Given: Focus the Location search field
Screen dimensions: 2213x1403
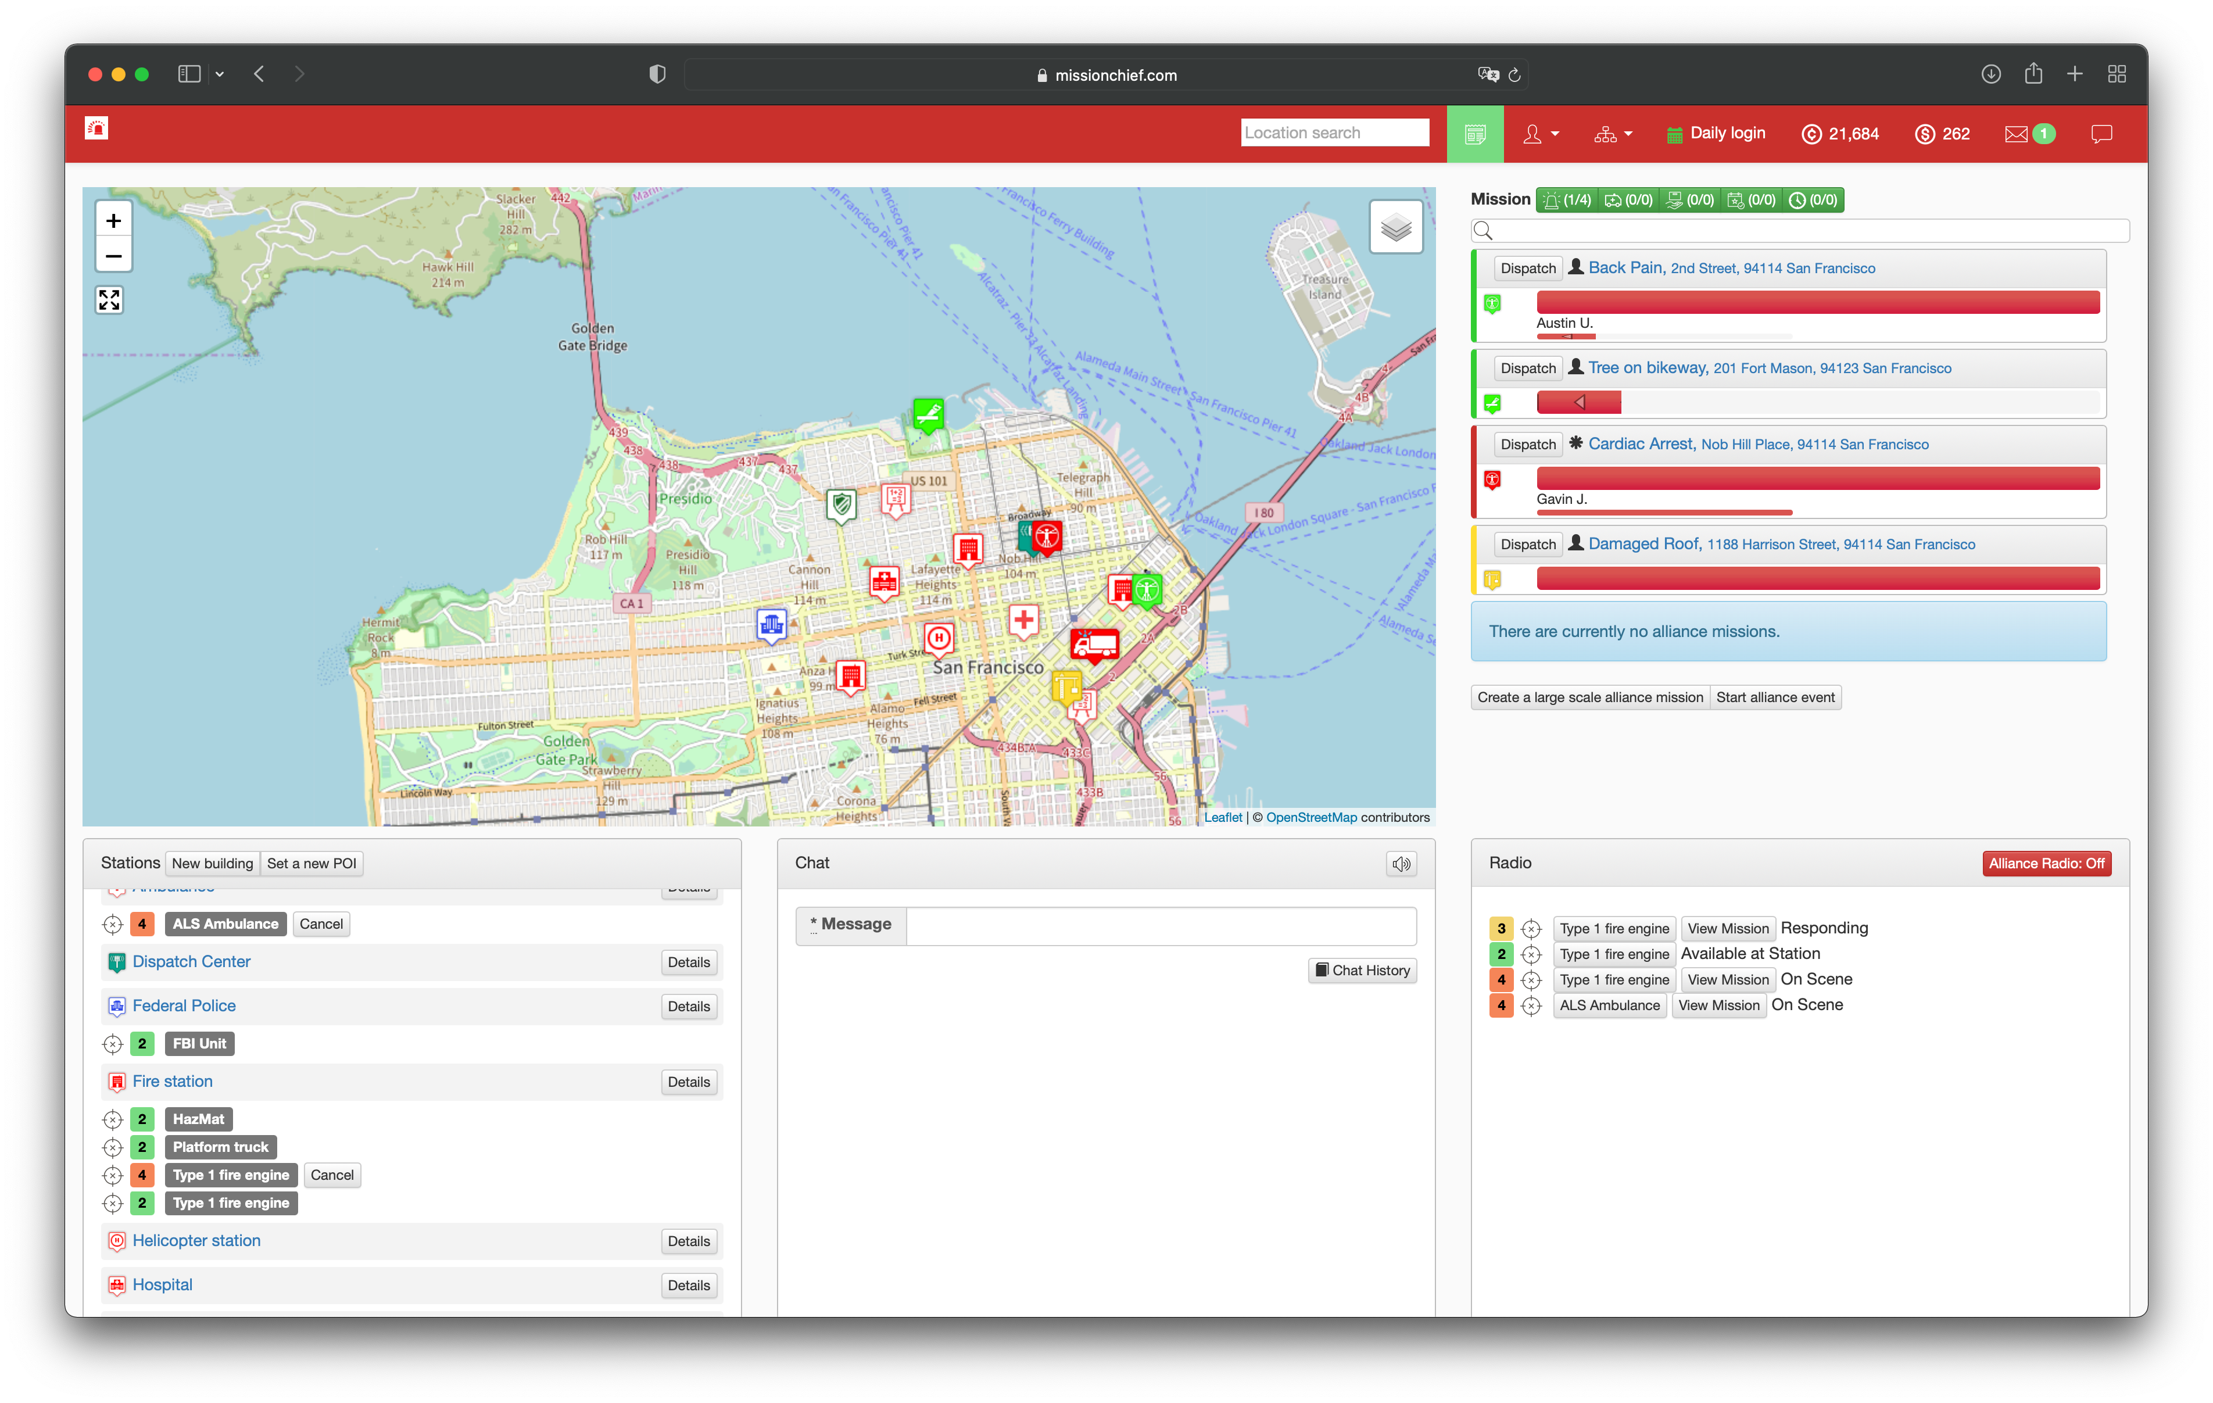Looking at the screenshot, I should (1334, 133).
